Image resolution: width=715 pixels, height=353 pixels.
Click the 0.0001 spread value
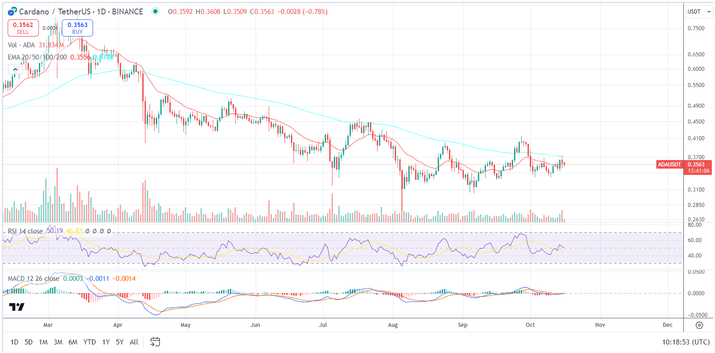(x=50, y=28)
